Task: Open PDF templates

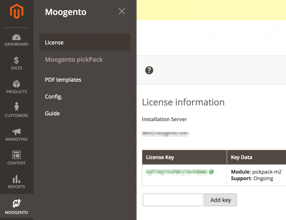Action: (63, 80)
